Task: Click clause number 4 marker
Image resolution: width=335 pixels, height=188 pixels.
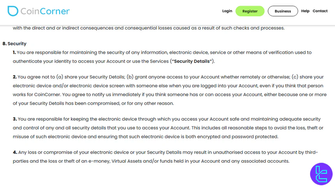Action: pyautogui.click(x=15, y=152)
